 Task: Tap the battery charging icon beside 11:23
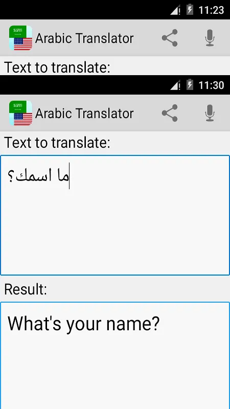click(190, 10)
